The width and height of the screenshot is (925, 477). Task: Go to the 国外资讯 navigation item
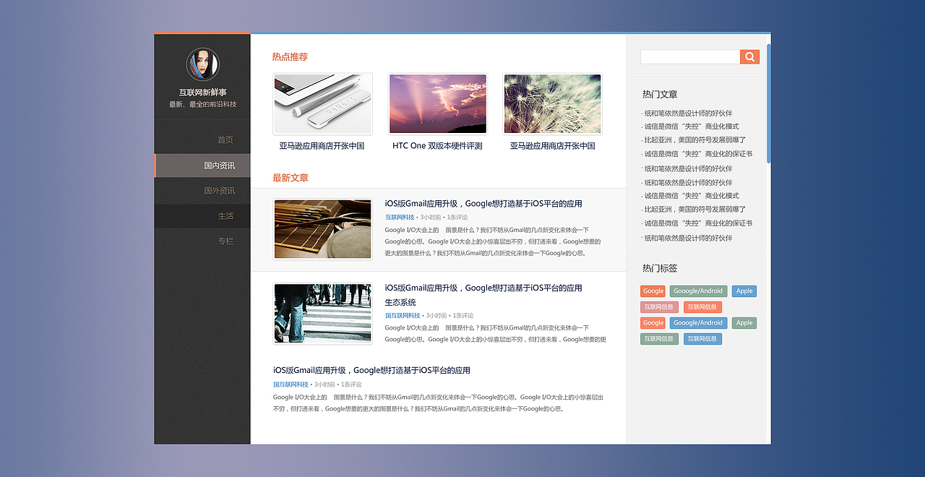pos(219,191)
